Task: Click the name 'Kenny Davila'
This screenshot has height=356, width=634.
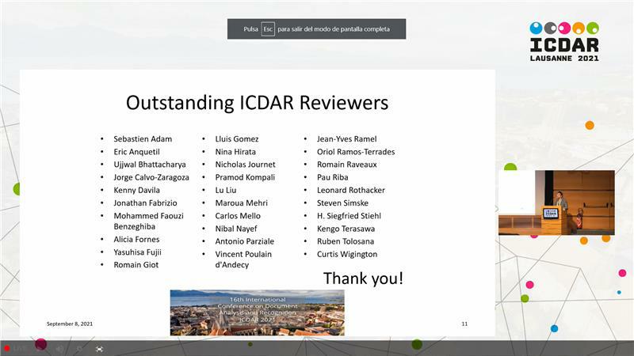Action: point(136,190)
